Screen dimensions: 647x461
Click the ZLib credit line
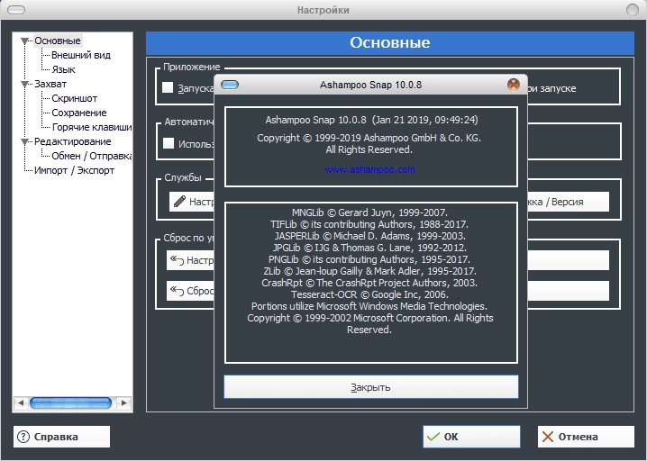(369, 271)
